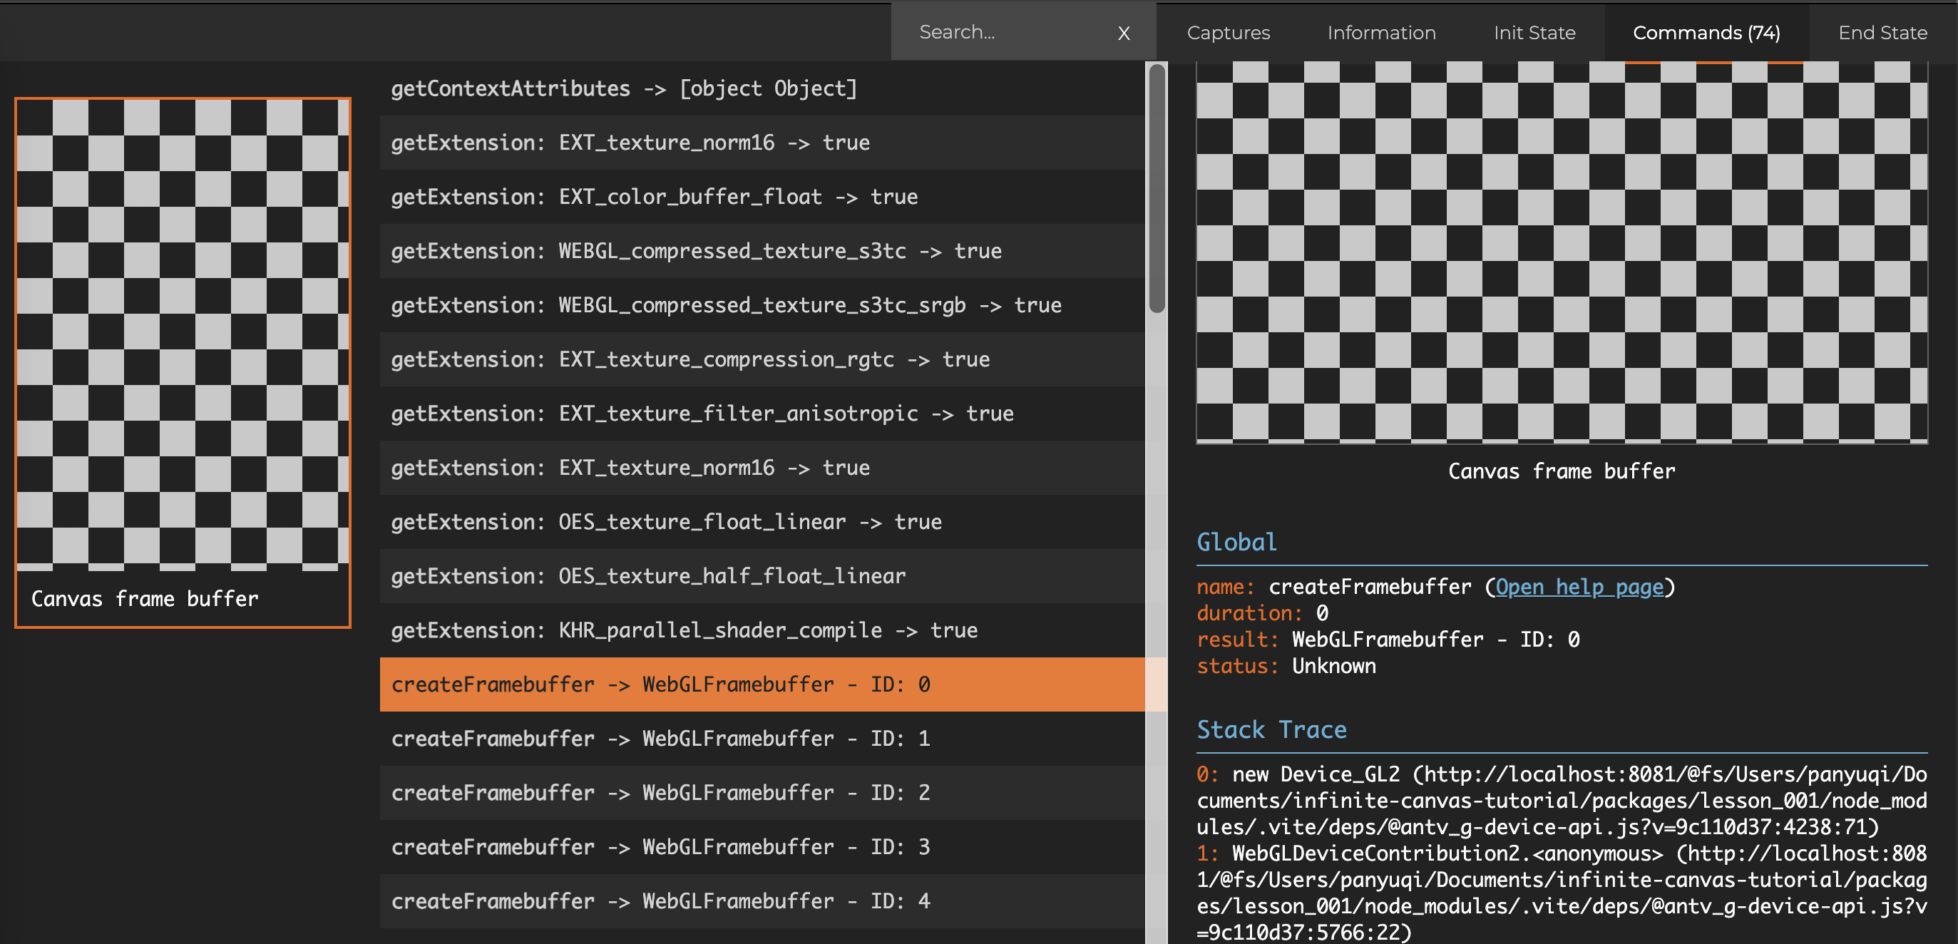Viewport: 1958px width, 944px height.
Task: Click the Search input field
Action: coord(1003,32)
